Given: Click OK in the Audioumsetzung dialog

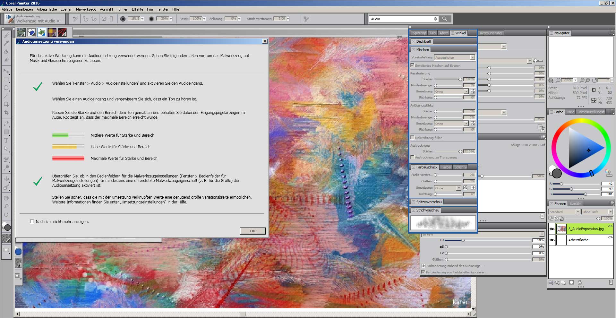Looking at the screenshot, I should [252, 231].
